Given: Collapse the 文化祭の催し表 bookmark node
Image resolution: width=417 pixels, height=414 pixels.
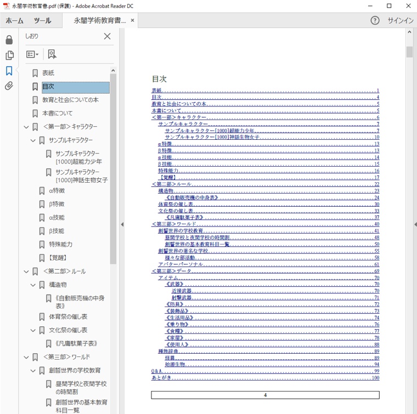Looking at the screenshot, I should [33, 330].
